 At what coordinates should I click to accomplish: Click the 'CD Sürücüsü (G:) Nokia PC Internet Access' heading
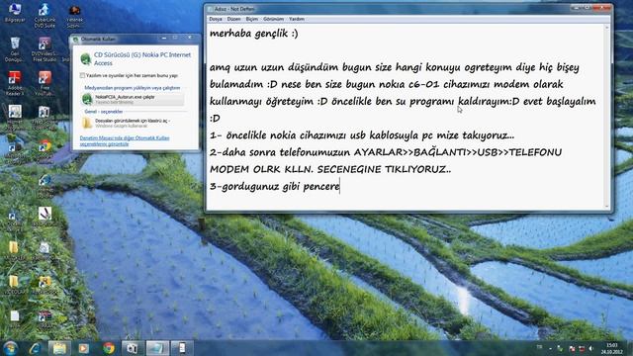[x=142, y=59]
